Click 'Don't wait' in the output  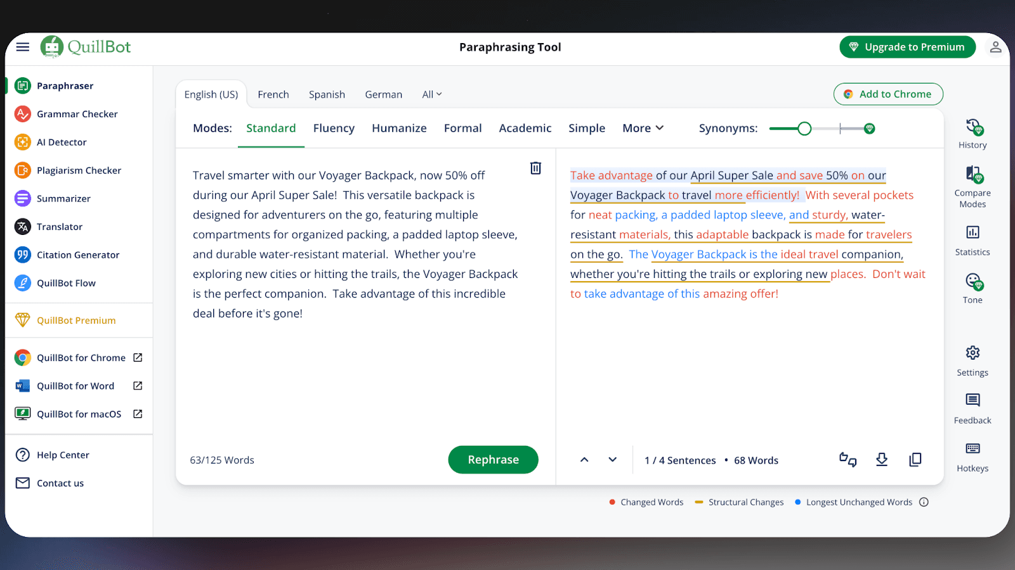(899, 274)
